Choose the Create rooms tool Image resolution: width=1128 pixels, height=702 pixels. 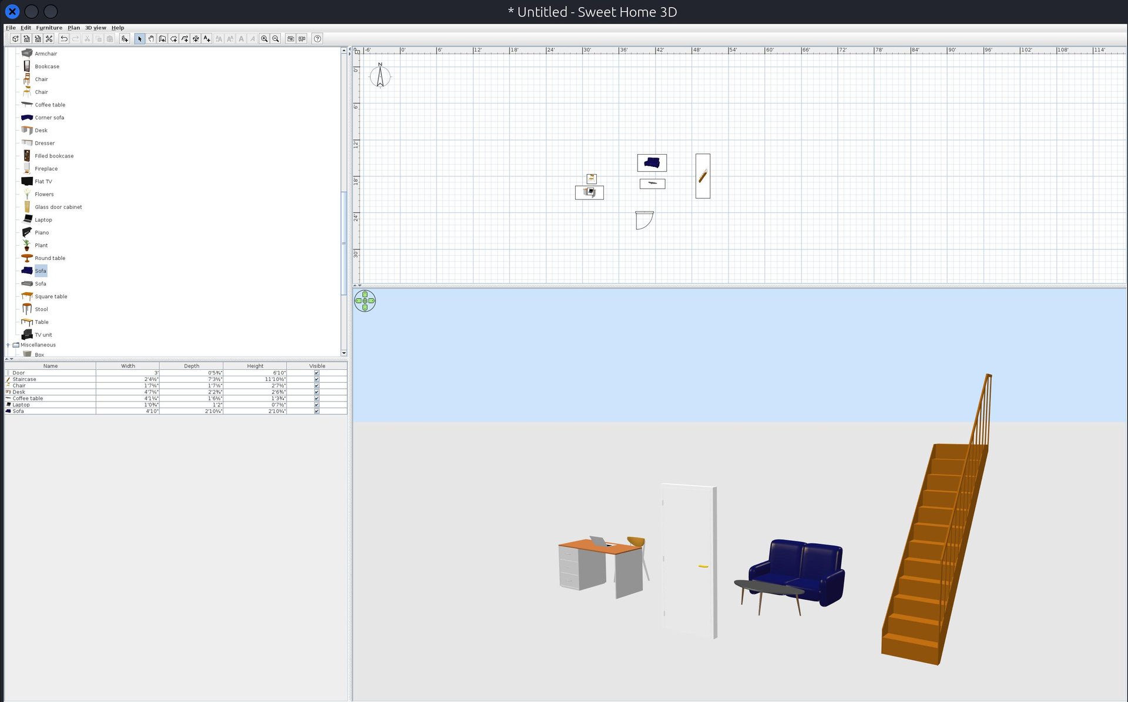click(x=173, y=39)
